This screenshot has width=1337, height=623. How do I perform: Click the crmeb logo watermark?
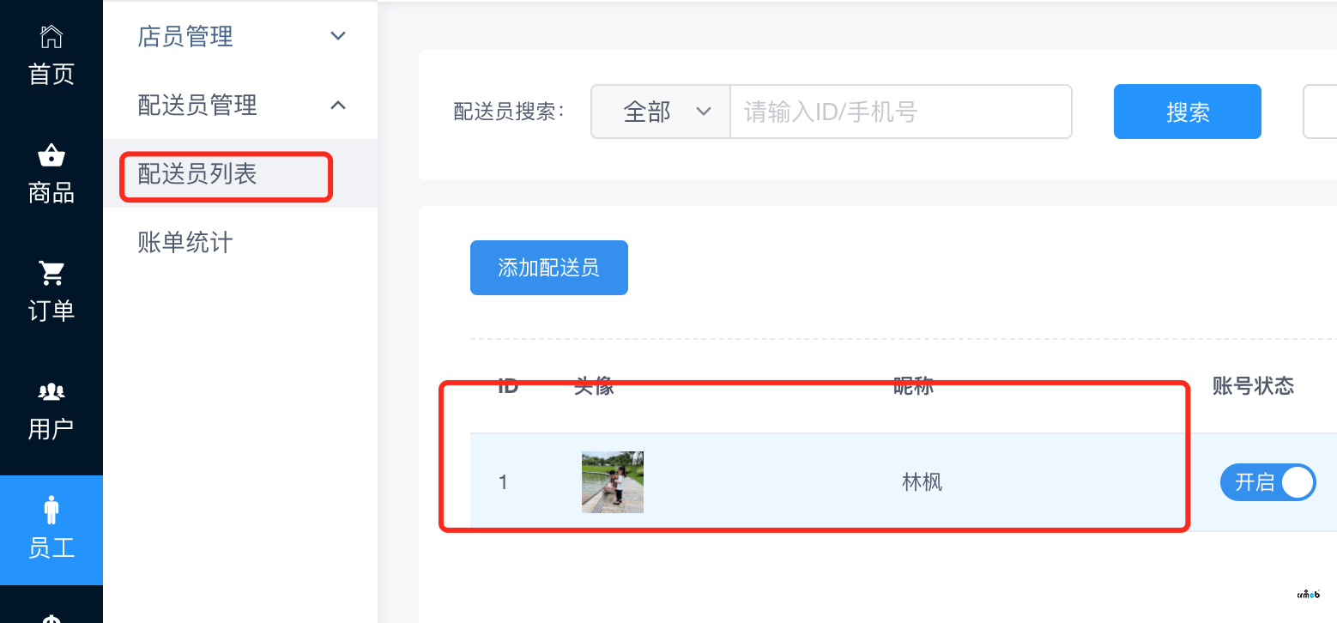coord(1308,594)
